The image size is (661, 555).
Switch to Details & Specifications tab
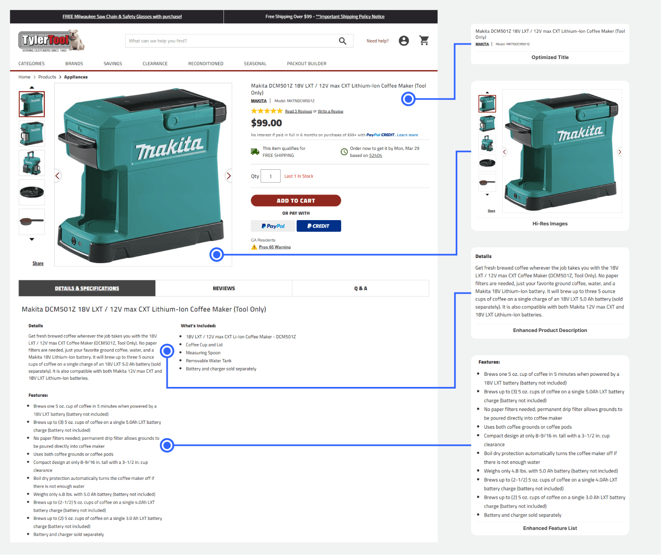pos(87,288)
